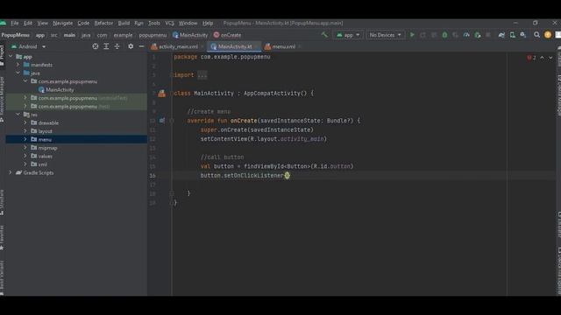Click the main breadcrumb in navigation bar

tap(69, 35)
